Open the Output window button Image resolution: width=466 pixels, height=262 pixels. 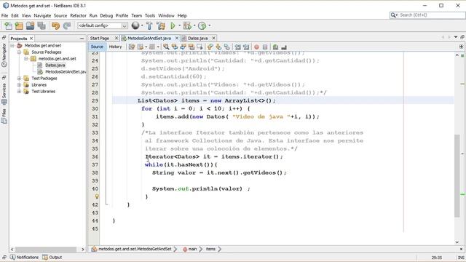click(x=52, y=257)
